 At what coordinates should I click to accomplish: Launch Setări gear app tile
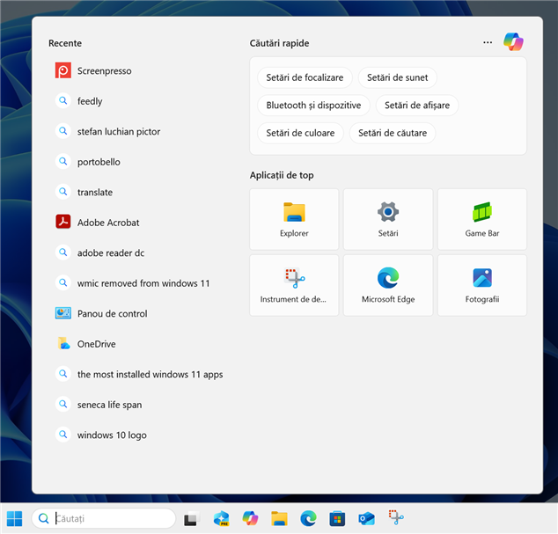pyautogui.click(x=388, y=219)
